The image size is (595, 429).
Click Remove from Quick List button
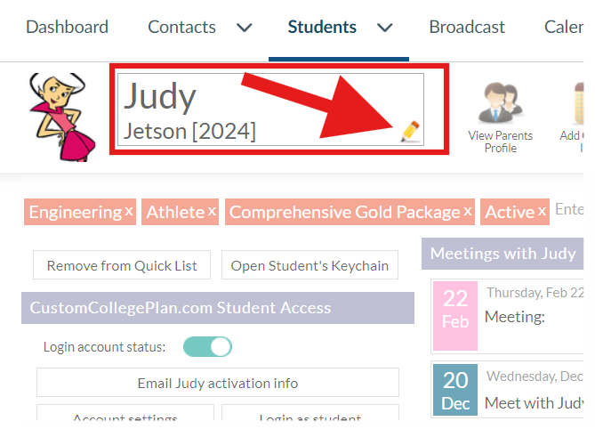[x=122, y=265]
